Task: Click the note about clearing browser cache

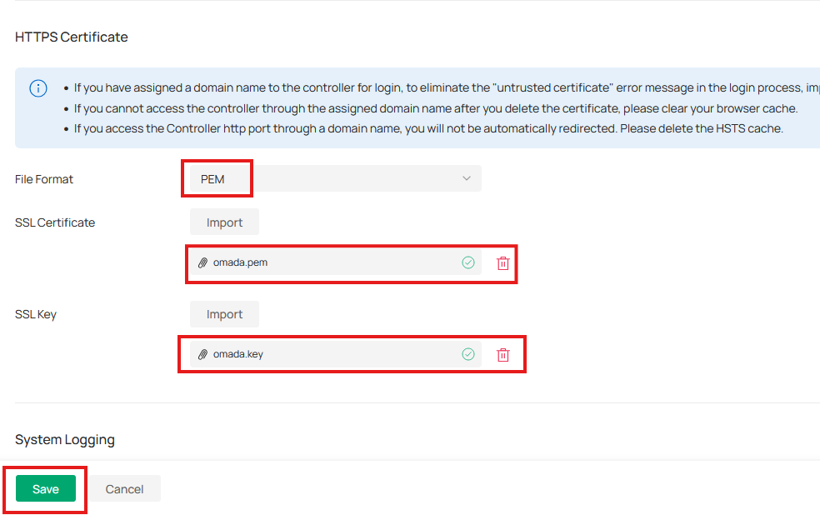Action: pyautogui.click(x=358, y=107)
